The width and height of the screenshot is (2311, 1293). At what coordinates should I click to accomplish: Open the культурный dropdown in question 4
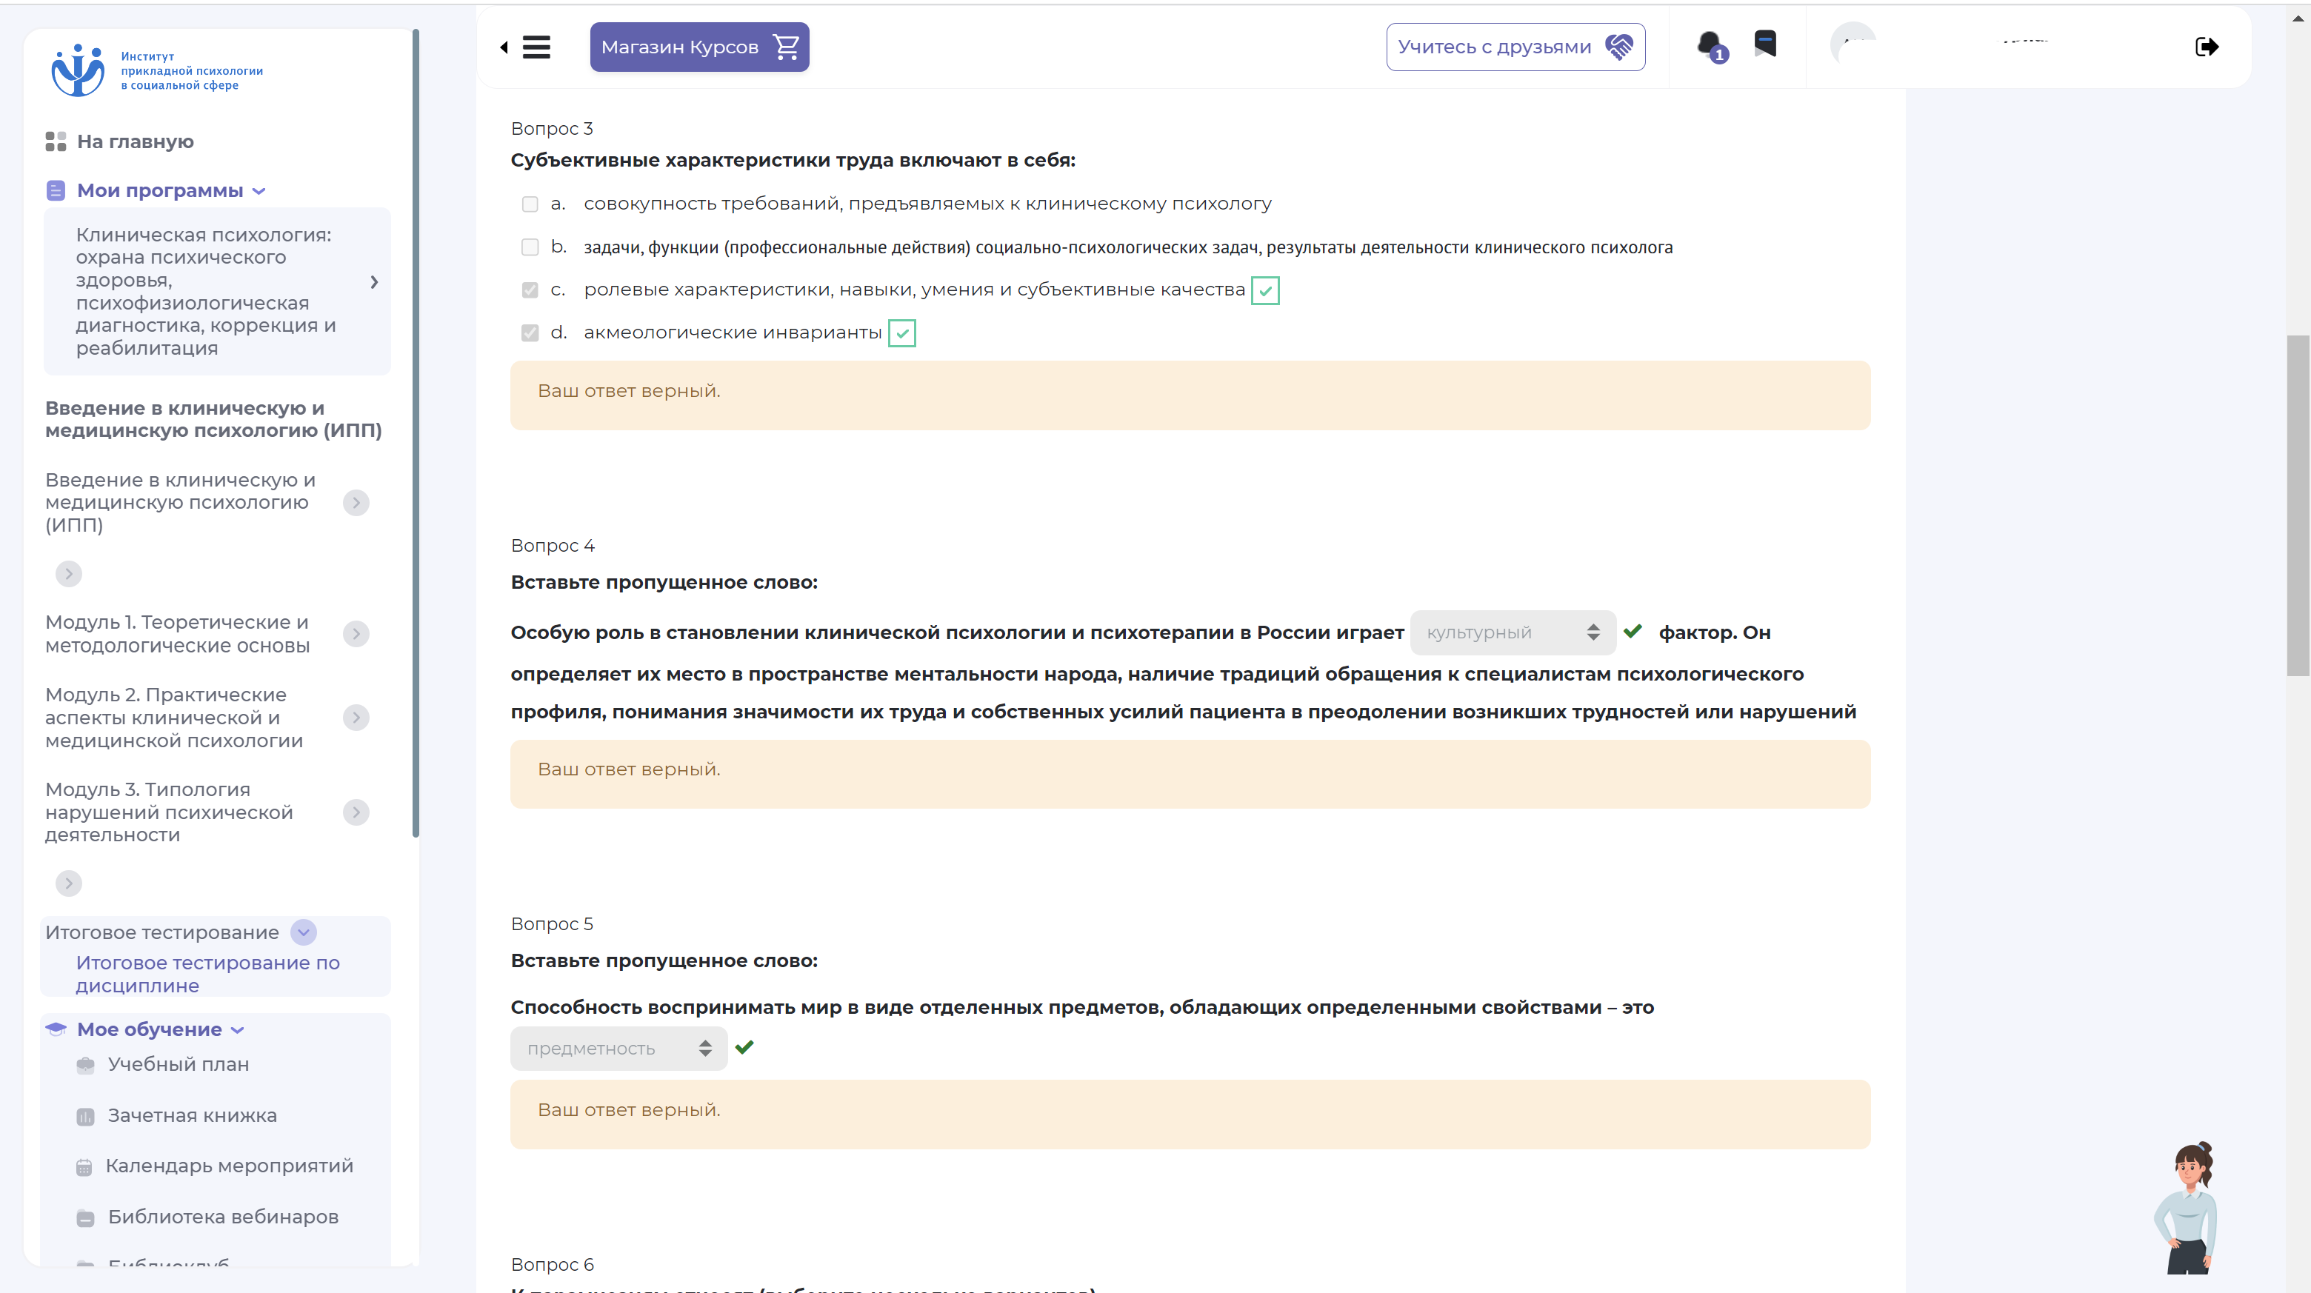pos(1513,632)
